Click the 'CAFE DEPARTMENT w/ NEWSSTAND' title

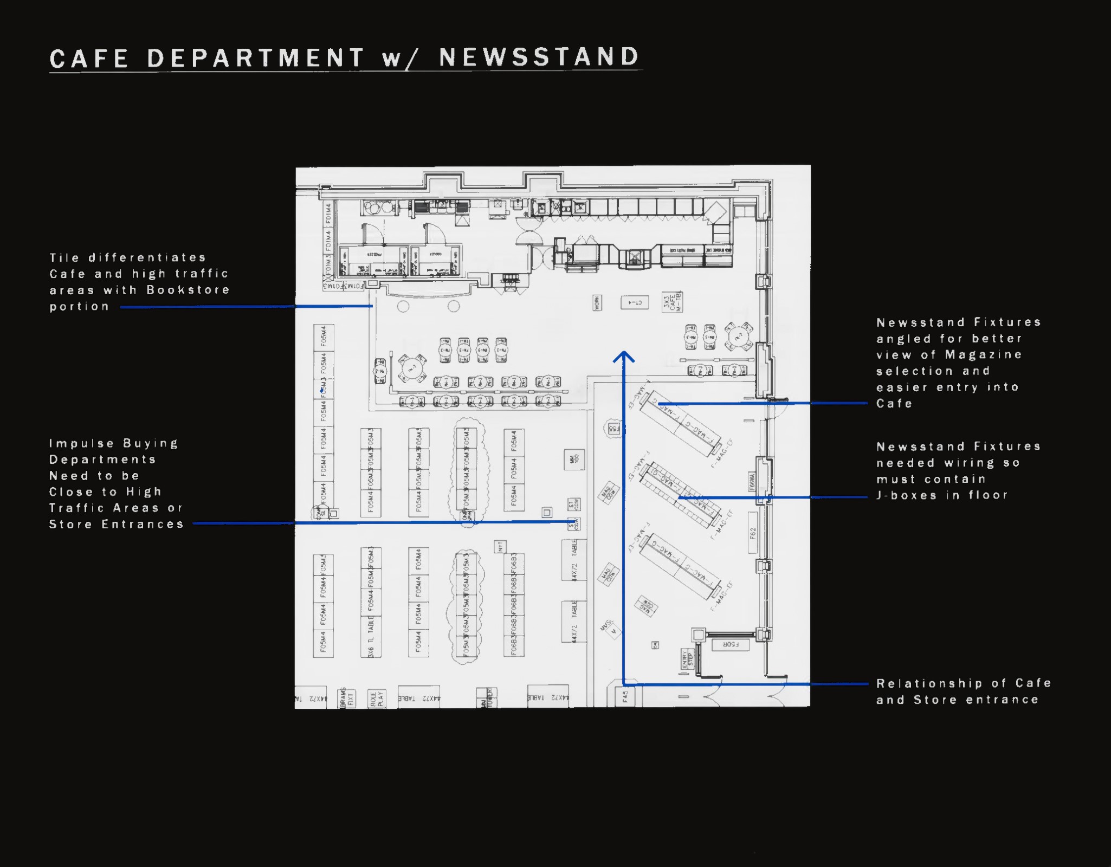pos(345,58)
